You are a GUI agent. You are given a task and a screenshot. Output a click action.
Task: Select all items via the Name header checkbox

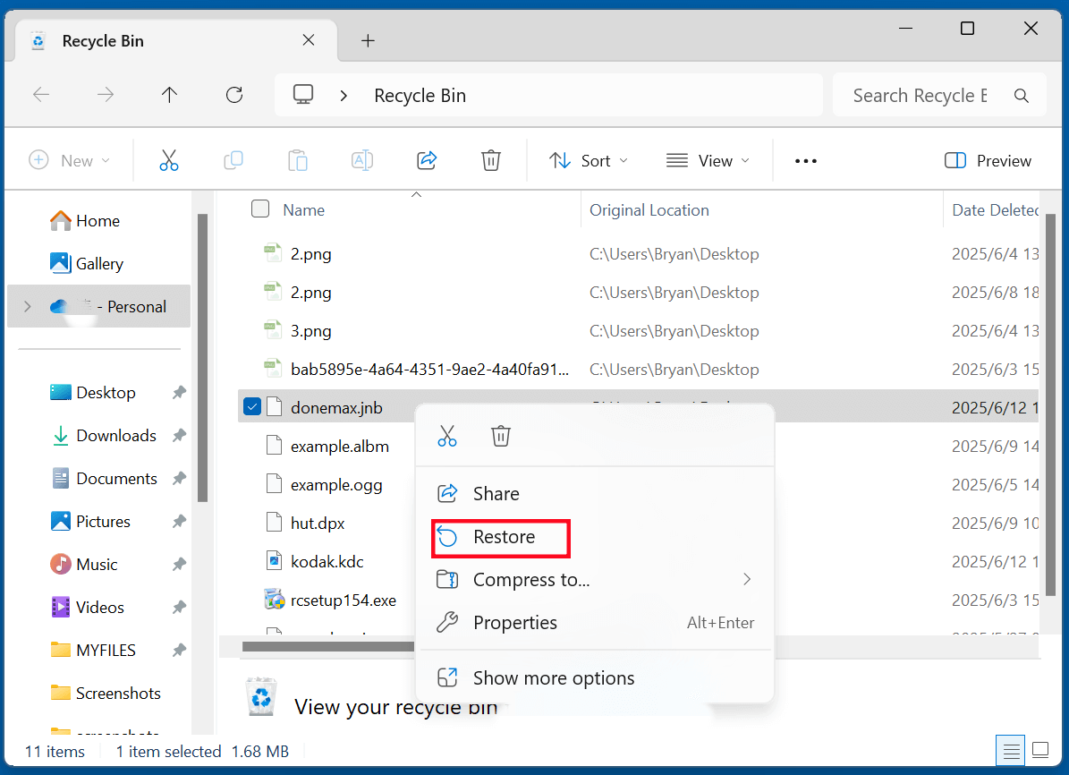click(x=260, y=209)
